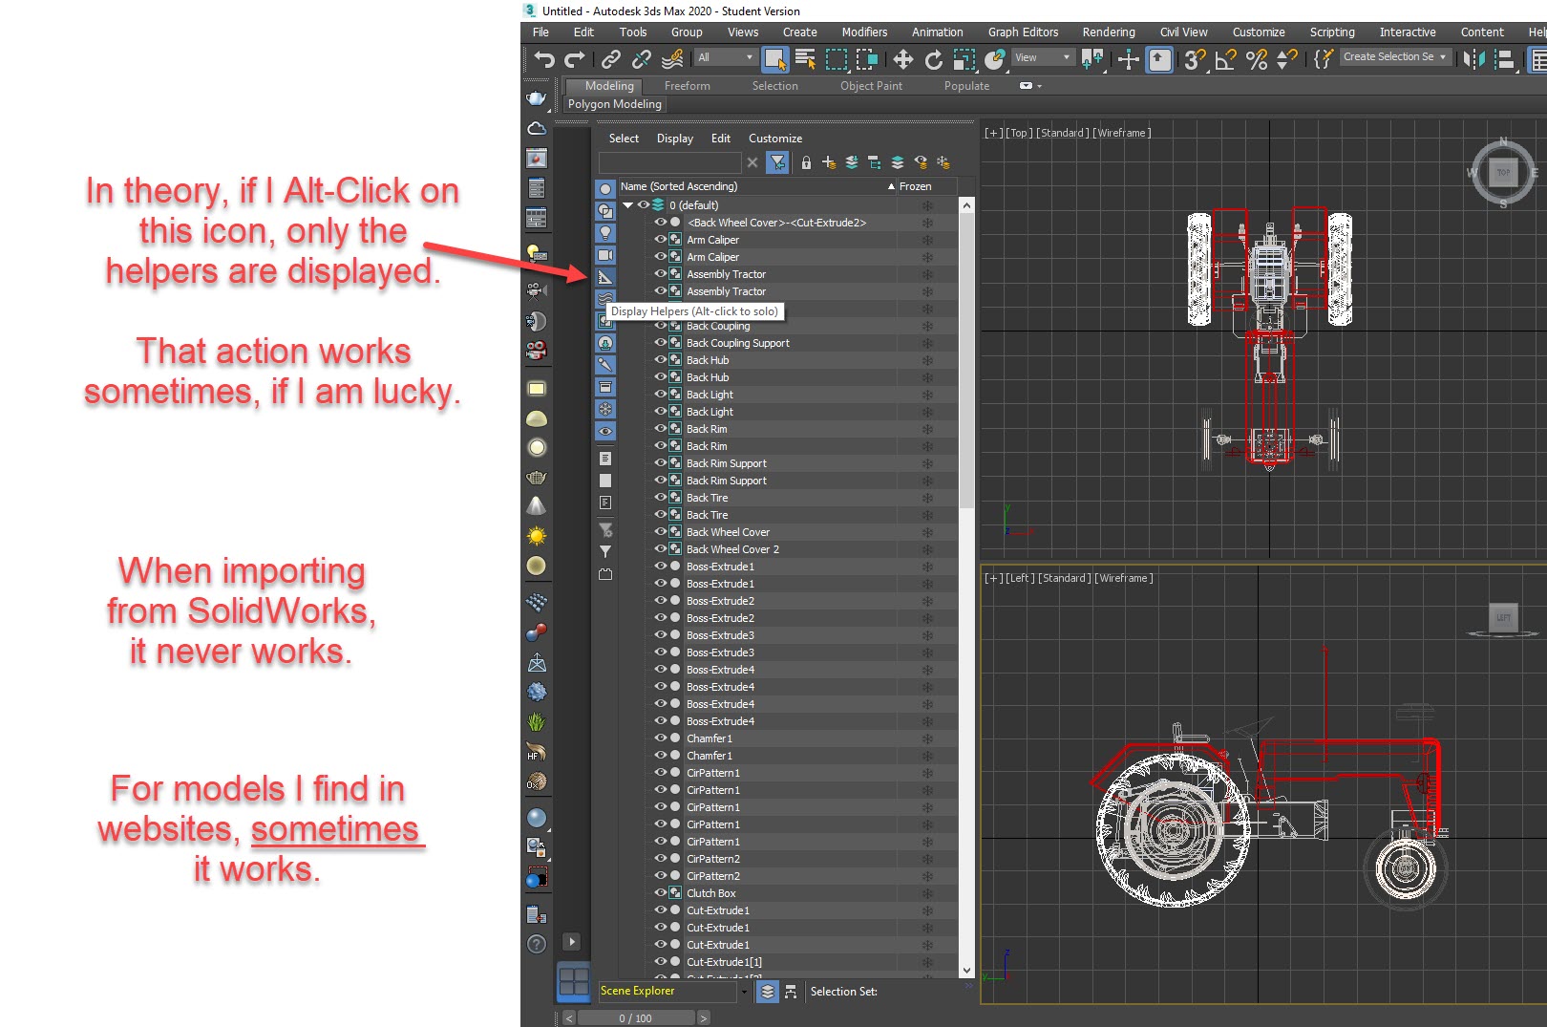Toggle the Frozen snowflake for Back Hub

[x=927, y=360]
